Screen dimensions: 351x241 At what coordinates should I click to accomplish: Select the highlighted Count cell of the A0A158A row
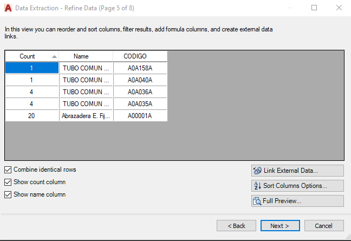pos(32,68)
